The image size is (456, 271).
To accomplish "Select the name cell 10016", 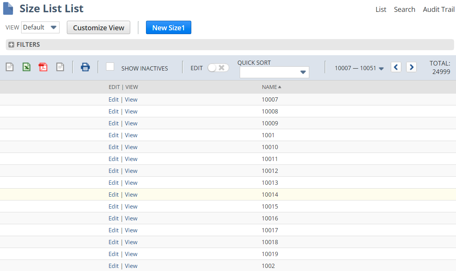I will (270, 218).
